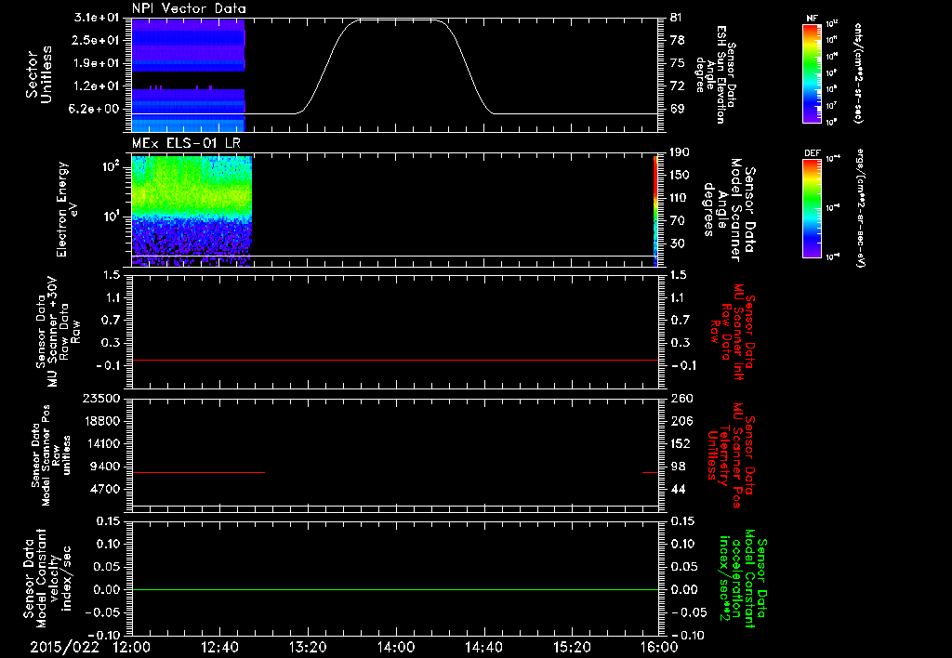Click the "14:00" time tick label
Image resolution: width=952 pixels, height=658 pixels.
pos(396,647)
